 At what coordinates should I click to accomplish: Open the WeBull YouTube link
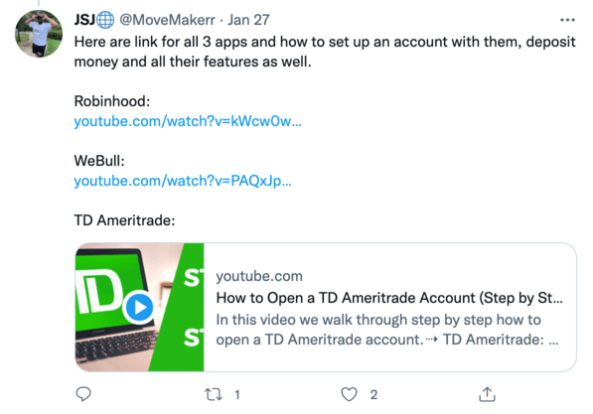pyautogui.click(x=183, y=181)
